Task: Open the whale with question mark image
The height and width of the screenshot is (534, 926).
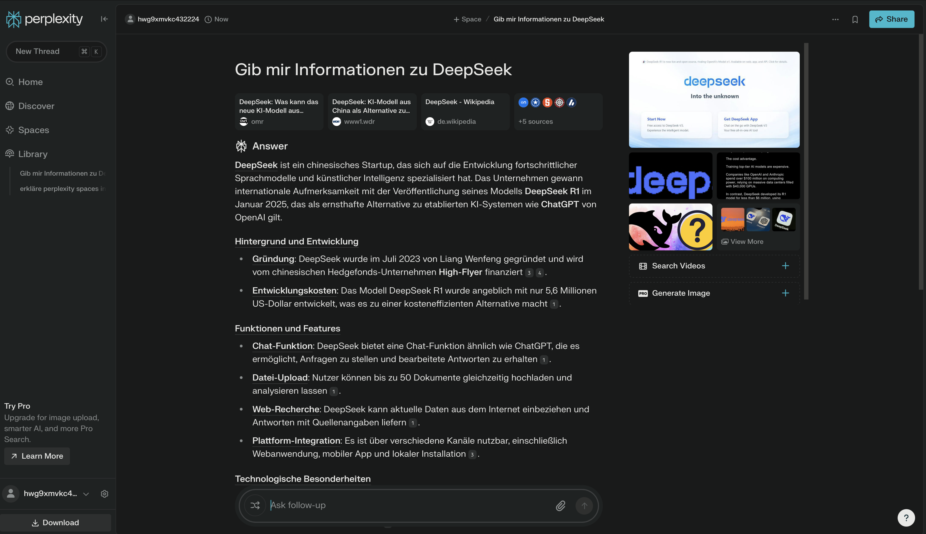Action: [x=670, y=227]
